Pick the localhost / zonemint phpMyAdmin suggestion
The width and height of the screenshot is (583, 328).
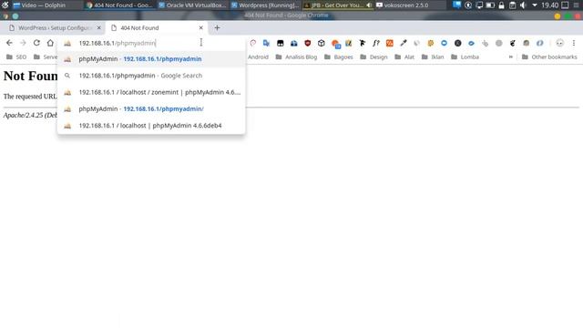151,92
